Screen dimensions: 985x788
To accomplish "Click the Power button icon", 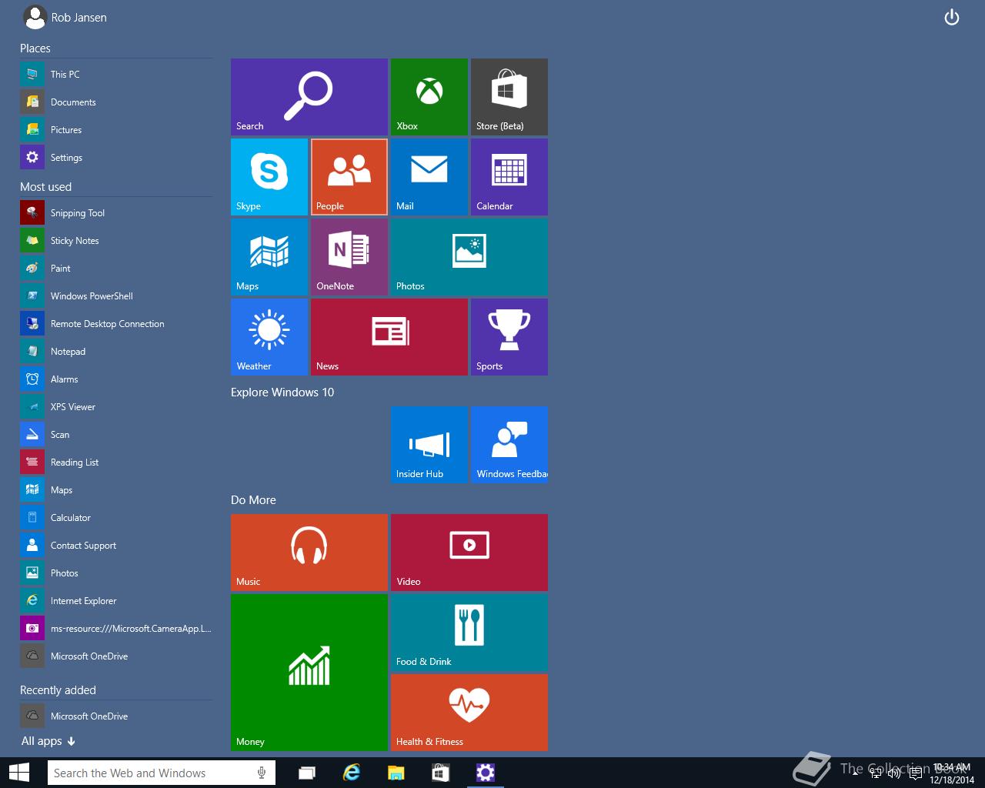I will tap(952, 17).
